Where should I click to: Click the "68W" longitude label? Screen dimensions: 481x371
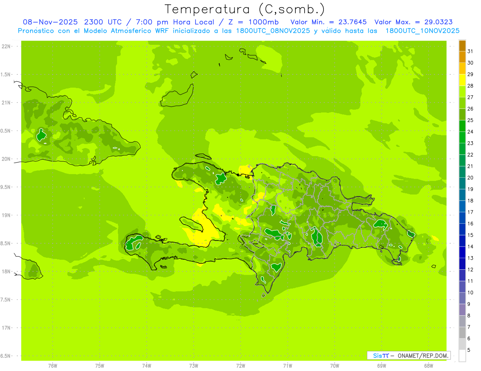point(428,366)
